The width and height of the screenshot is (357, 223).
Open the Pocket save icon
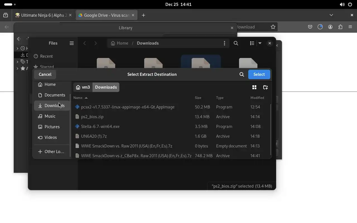310,27
